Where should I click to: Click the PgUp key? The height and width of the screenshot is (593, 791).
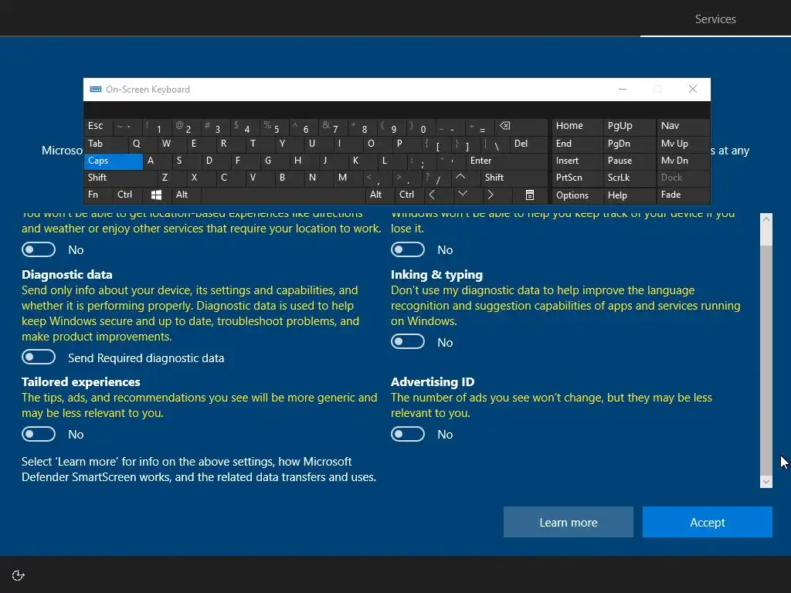point(630,126)
